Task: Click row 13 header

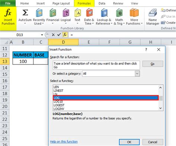Action: pos(5,61)
